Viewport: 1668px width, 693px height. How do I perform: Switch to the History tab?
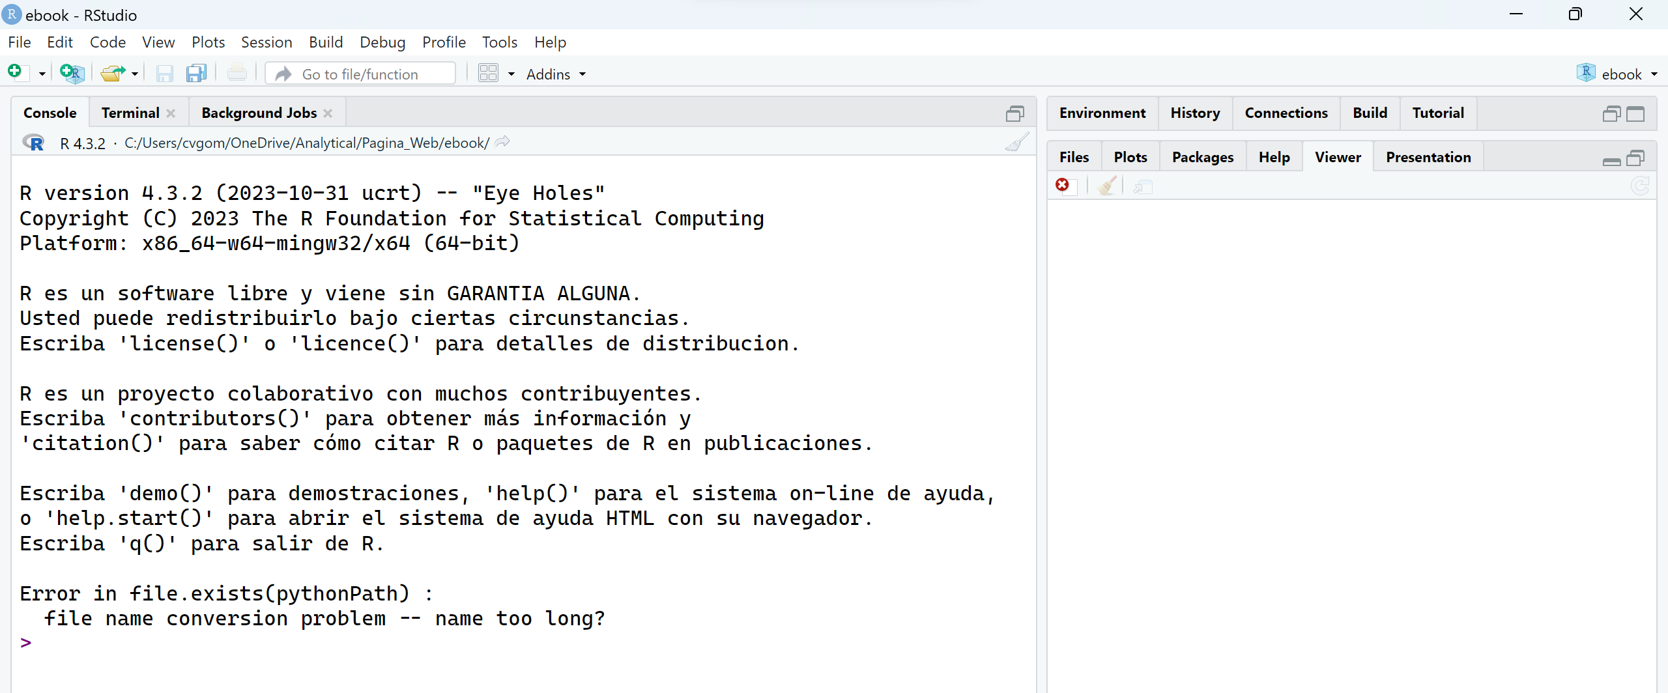point(1194,113)
